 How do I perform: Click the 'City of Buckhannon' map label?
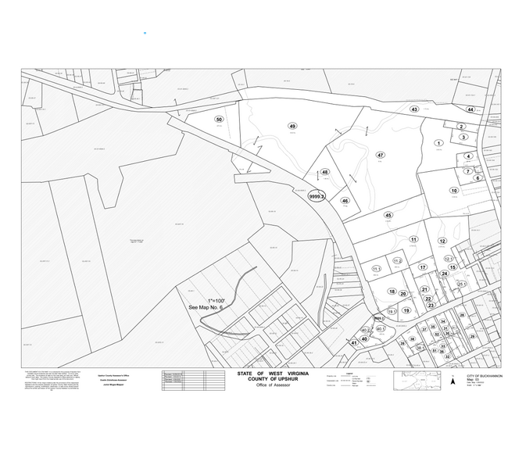(x=482, y=376)
